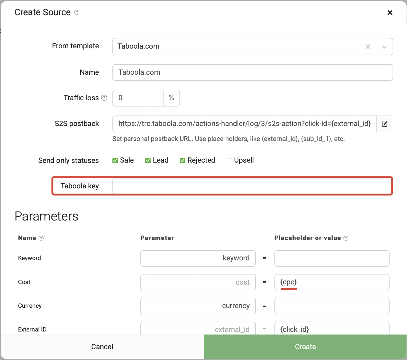Click the green Create button

305,347
